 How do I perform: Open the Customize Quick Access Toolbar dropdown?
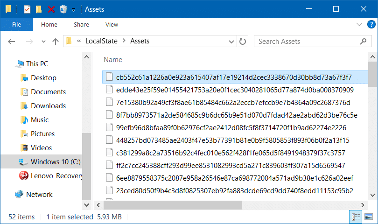(x=74, y=10)
